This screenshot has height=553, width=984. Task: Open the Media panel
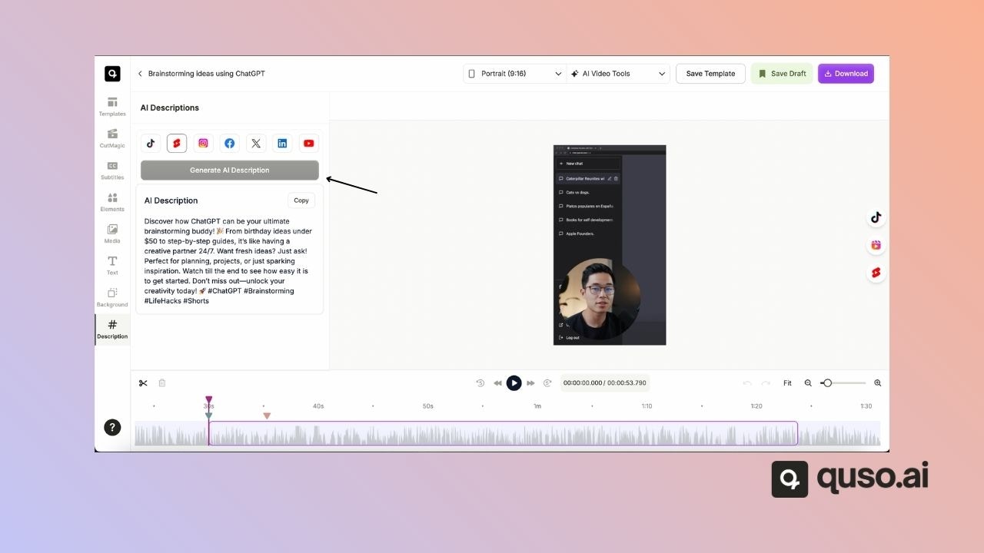click(112, 233)
